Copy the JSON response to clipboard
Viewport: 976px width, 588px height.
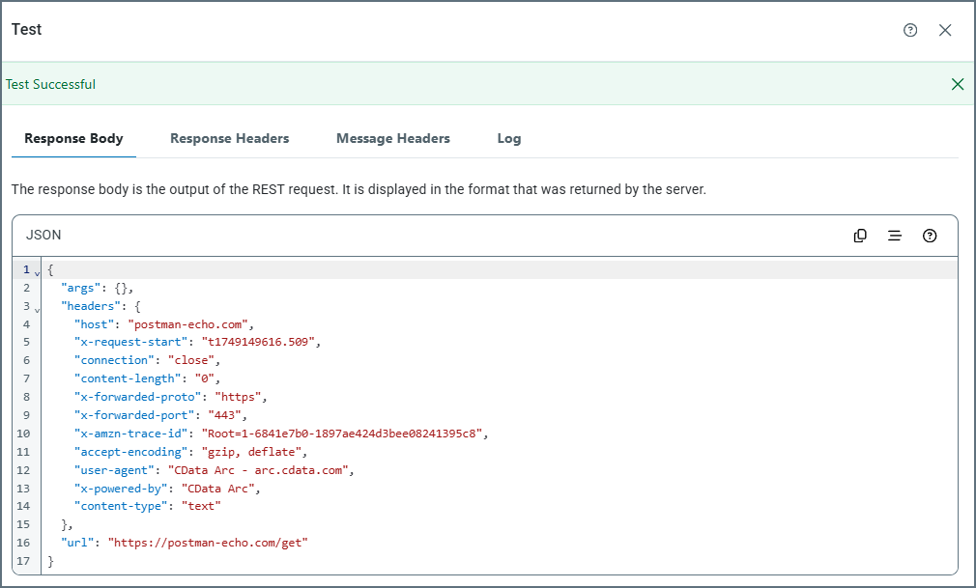coord(860,236)
